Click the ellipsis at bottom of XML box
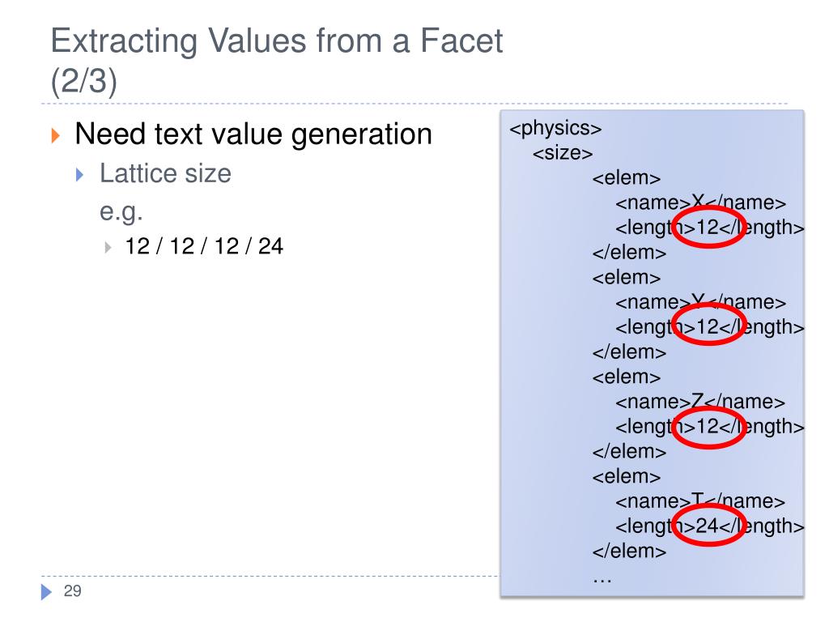The height and width of the screenshot is (622, 829). (x=602, y=580)
